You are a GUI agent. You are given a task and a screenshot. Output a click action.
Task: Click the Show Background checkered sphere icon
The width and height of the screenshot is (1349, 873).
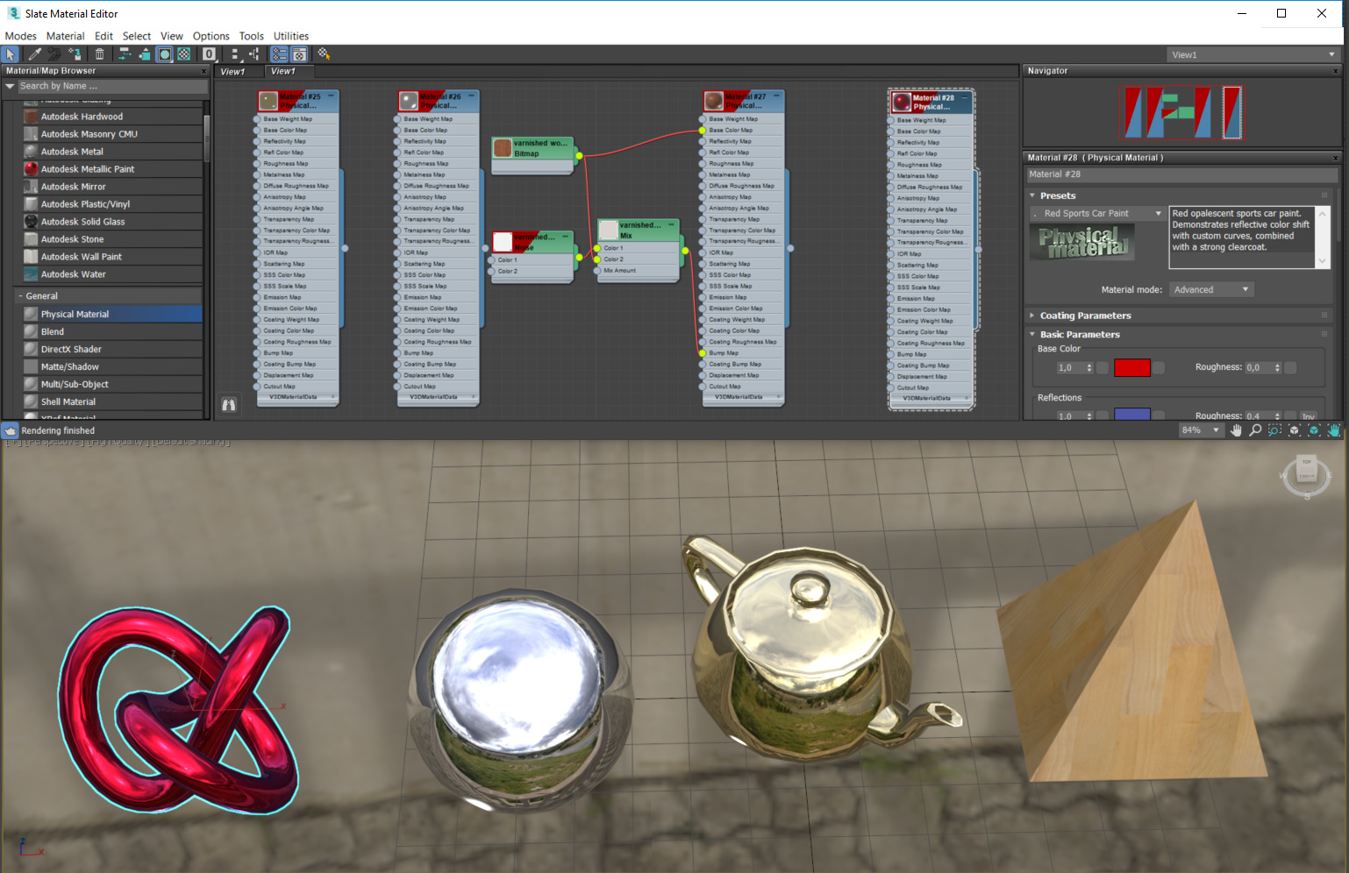point(183,53)
